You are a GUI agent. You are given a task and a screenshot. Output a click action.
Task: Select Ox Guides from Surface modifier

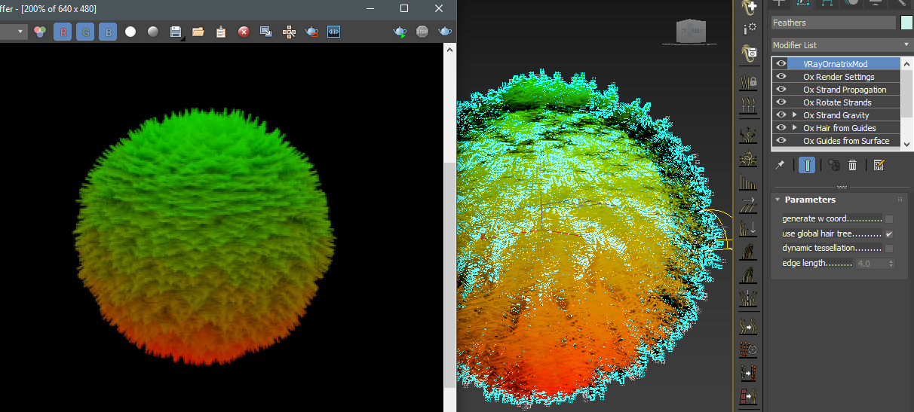point(846,141)
